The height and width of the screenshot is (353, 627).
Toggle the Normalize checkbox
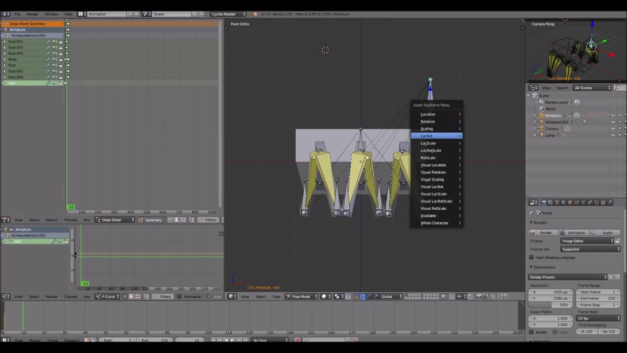179,297
